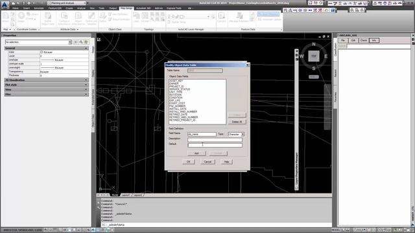This screenshot has height=233, width=415.
Task: Click the Configure Data Sources icon
Action: coord(64,19)
